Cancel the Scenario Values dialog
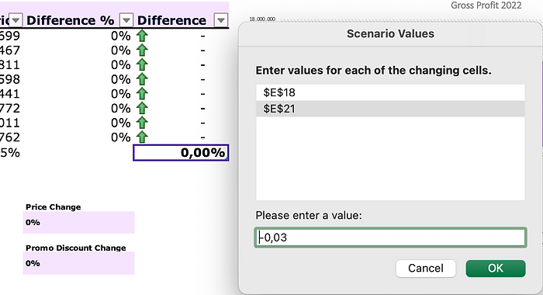The image size is (543, 295). (x=426, y=269)
